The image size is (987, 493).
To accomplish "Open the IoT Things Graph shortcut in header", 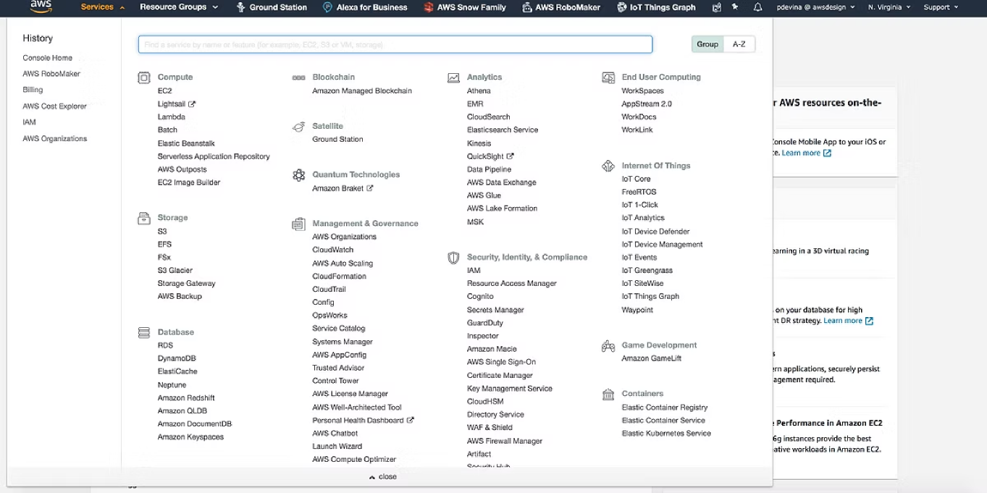I will coord(656,7).
